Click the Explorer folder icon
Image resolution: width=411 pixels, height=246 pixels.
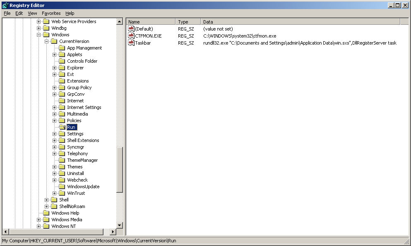62,68
